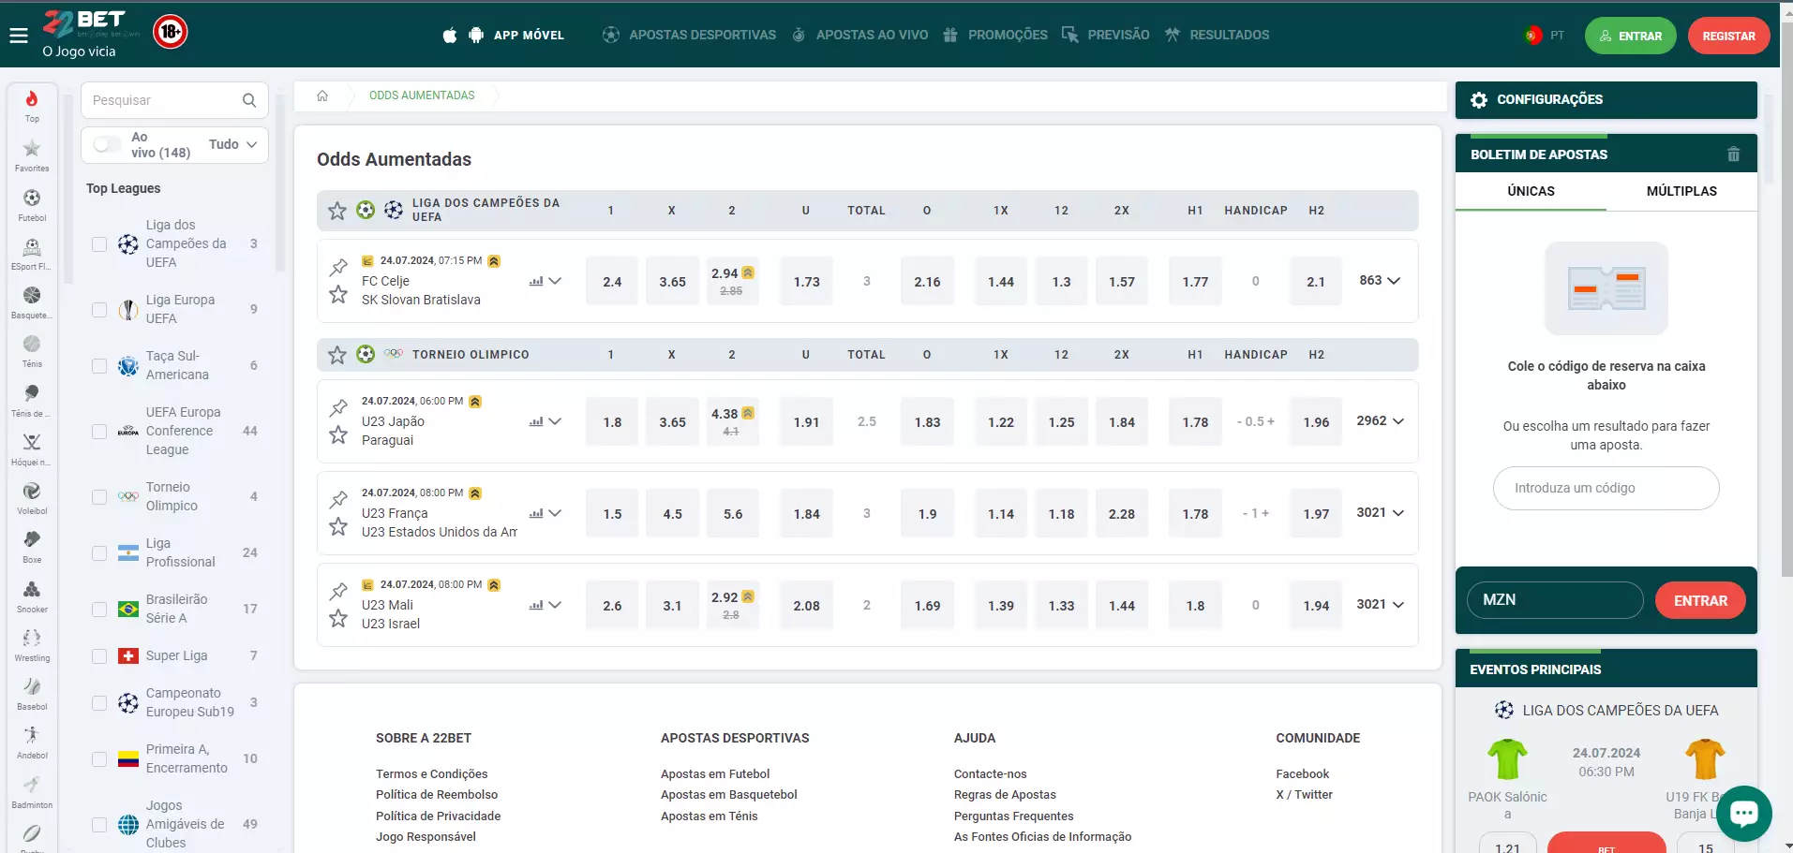Click the red Registar button

[1728, 37]
